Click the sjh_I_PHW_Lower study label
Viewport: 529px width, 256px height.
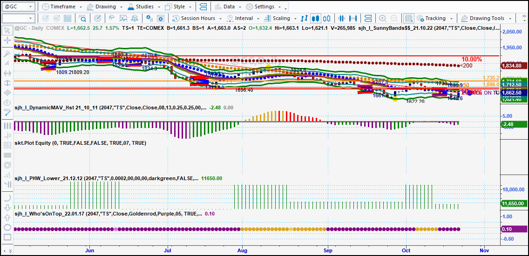tap(106, 178)
